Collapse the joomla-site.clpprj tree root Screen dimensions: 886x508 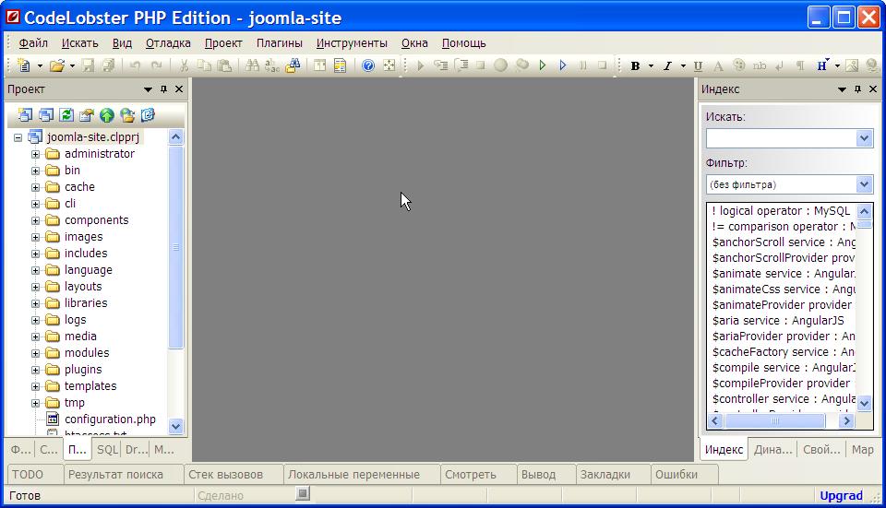18,137
